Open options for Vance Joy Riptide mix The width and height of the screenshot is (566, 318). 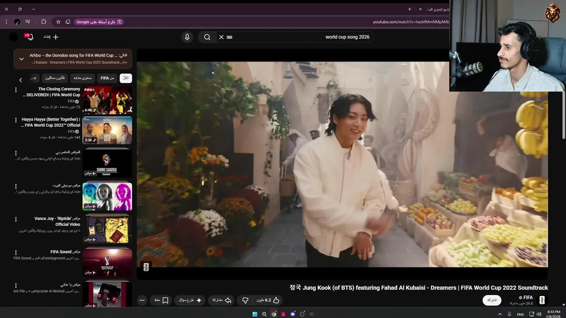(x=16, y=220)
